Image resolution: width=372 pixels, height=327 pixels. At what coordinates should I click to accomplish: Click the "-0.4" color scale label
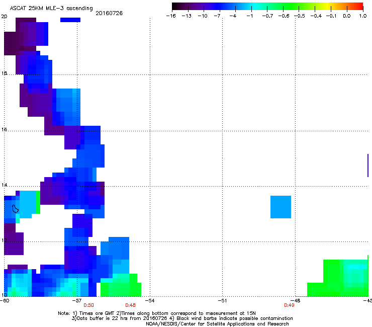(x=316, y=16)
